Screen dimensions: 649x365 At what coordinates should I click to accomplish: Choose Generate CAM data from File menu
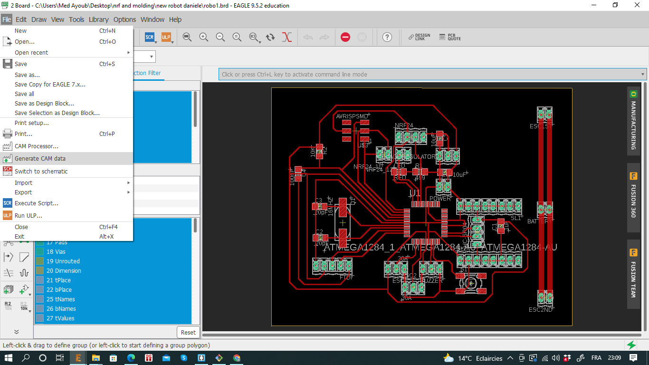point(40,158)
